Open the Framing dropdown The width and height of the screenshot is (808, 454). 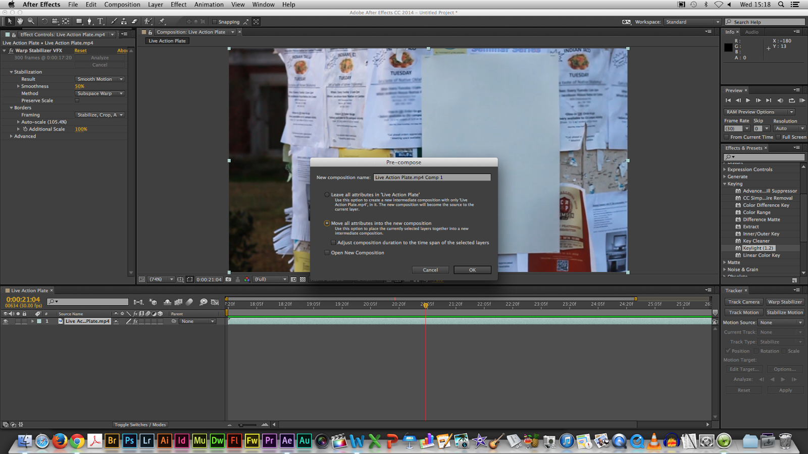(x=100, y=115)
